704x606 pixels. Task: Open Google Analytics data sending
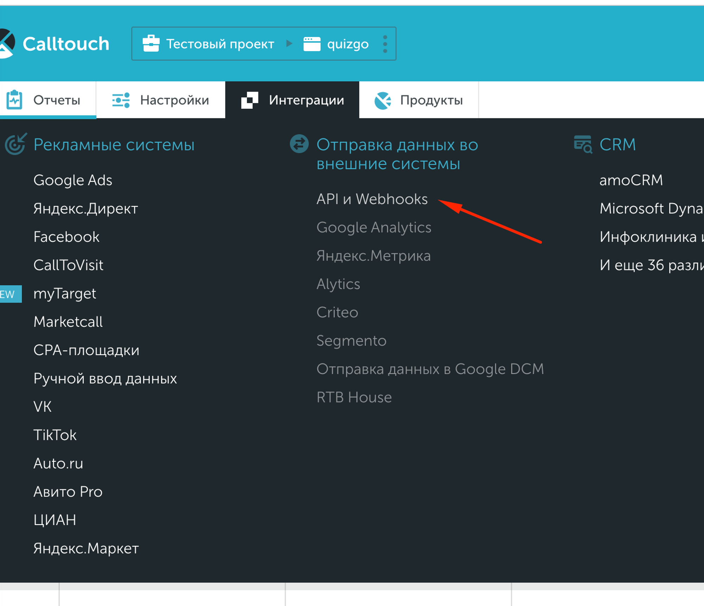click(374, 228)
